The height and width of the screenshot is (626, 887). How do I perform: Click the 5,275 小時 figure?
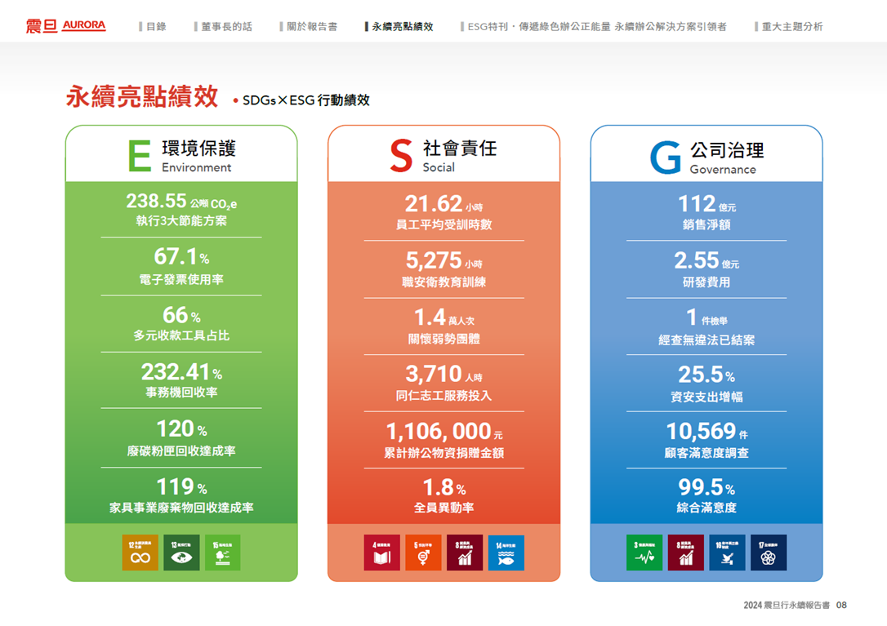click(x=443, y=260)
